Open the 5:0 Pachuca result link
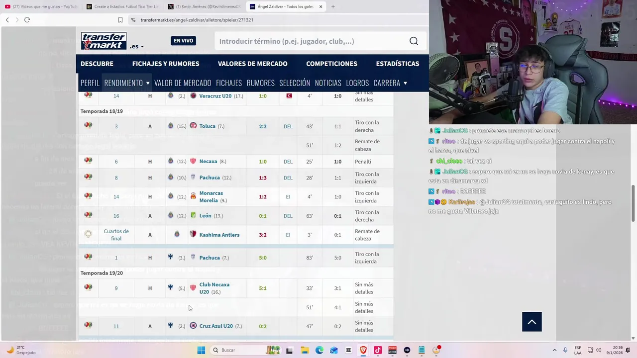The image size is (637, 358). (x=263, y=258)
